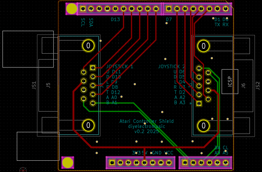Click the v0.2 2025 version text

[146, 132]
